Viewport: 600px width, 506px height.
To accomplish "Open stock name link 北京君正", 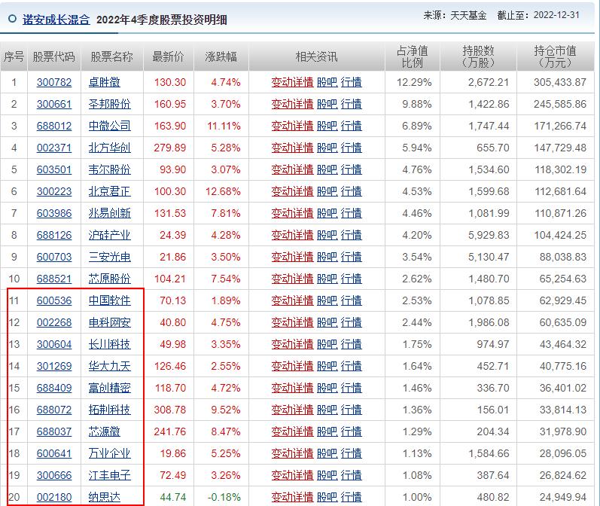I will tap(109, 191).
